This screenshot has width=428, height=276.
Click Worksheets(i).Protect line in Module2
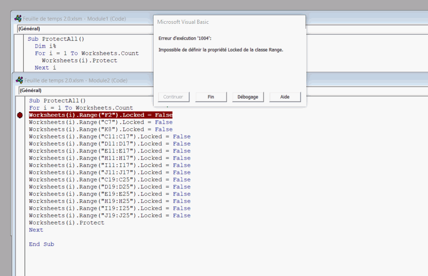pyautogui.click(x=66, y=223)
